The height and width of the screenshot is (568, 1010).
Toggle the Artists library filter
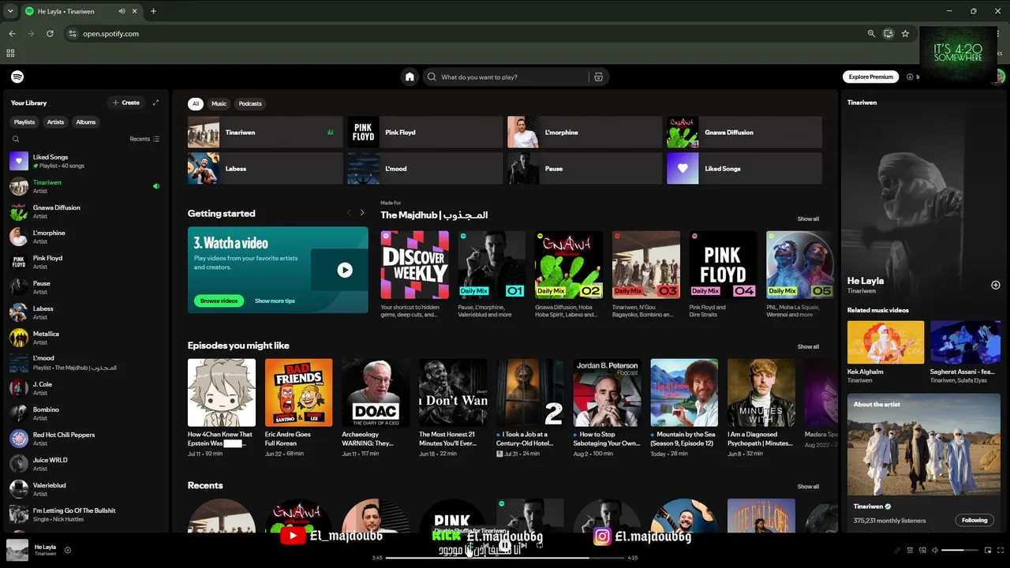tap(55, 122)
